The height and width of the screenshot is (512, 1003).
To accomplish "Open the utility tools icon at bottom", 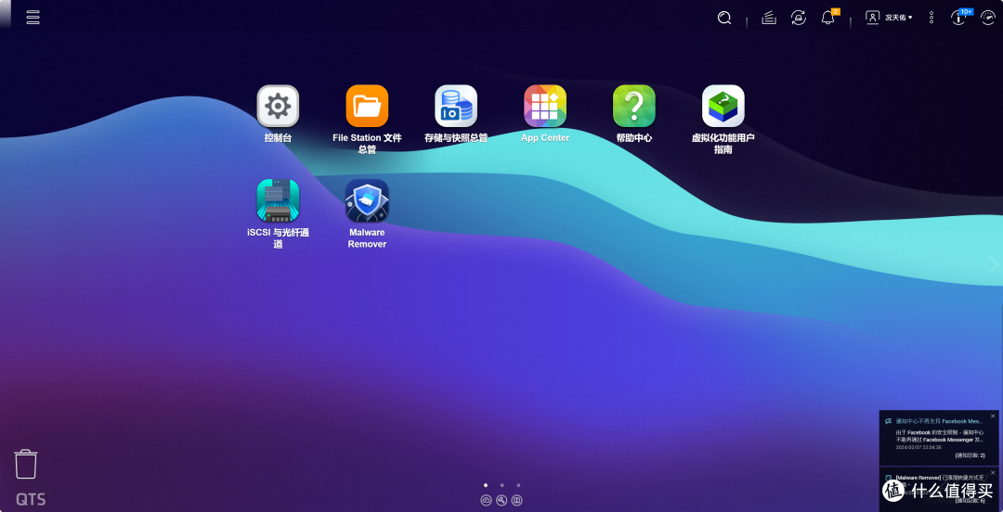I will [501, 501].
